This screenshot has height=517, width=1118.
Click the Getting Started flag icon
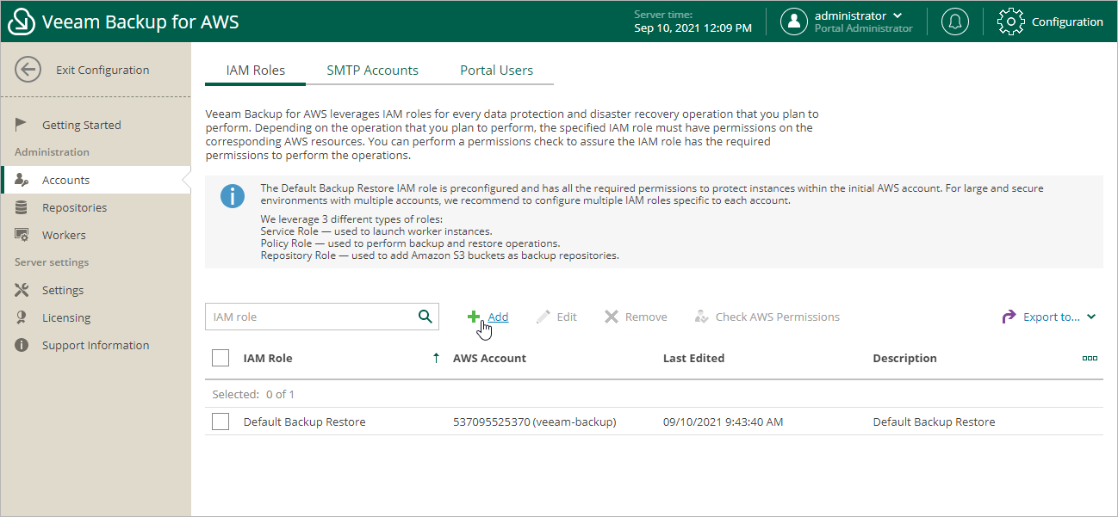pyautogui.click(x=22, y=125)
